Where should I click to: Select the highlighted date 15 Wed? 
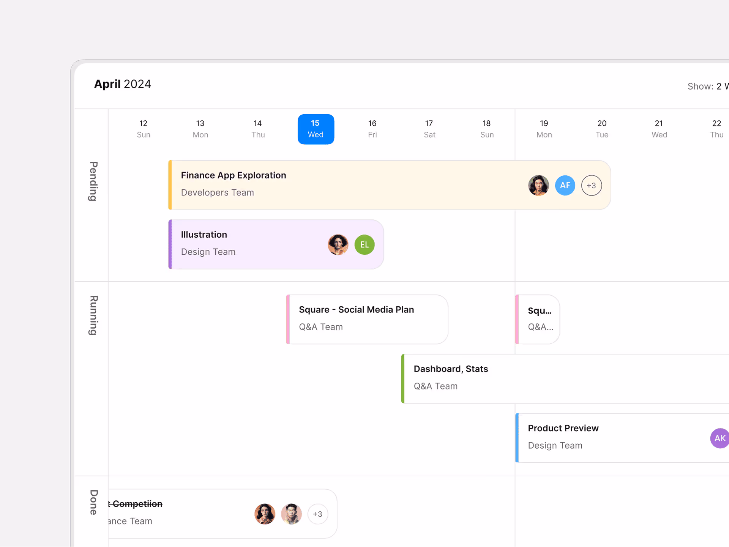[x=316, y=129]
